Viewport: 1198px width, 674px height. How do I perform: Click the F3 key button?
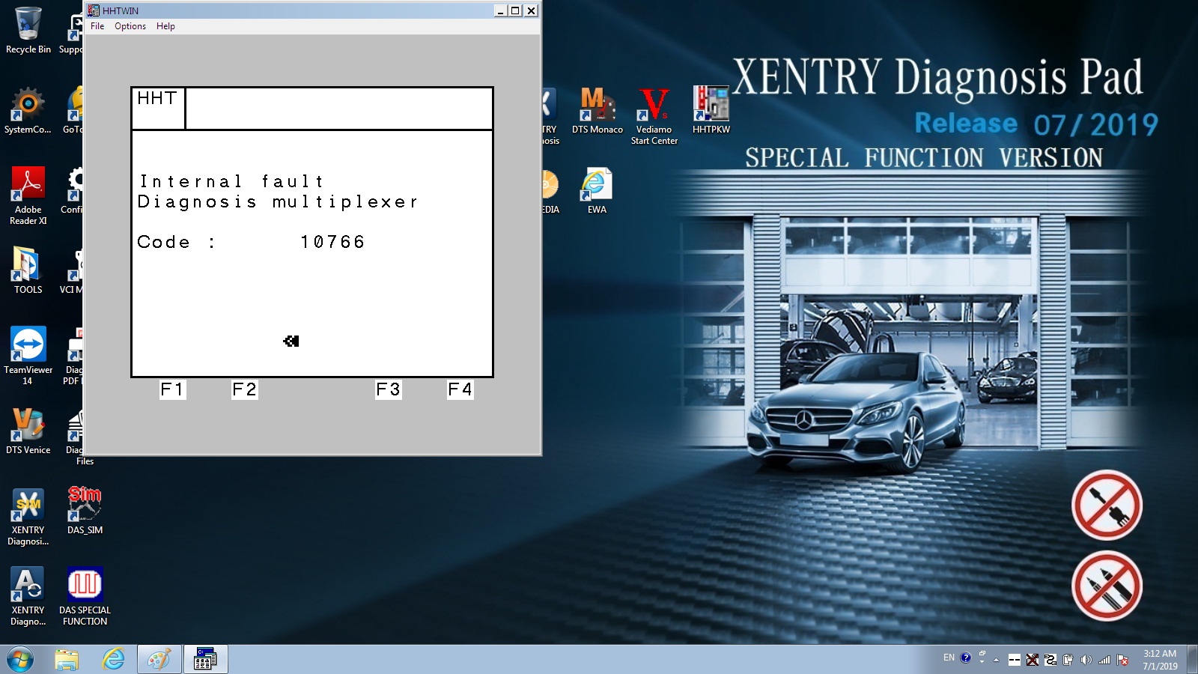tap(388, 389)
